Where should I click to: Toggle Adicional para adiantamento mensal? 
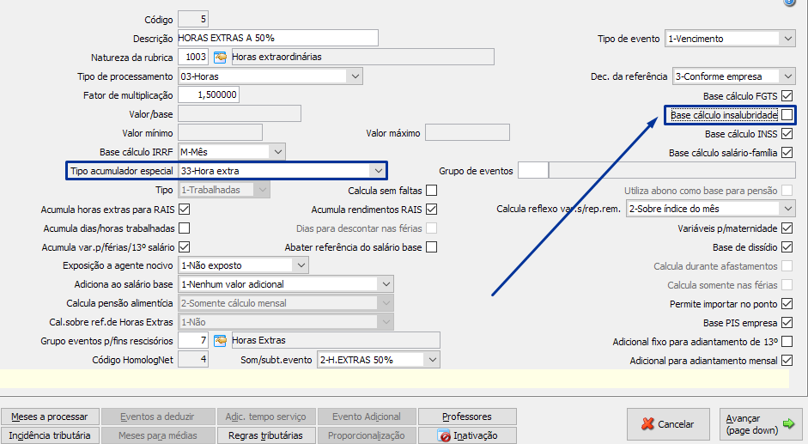787,361
